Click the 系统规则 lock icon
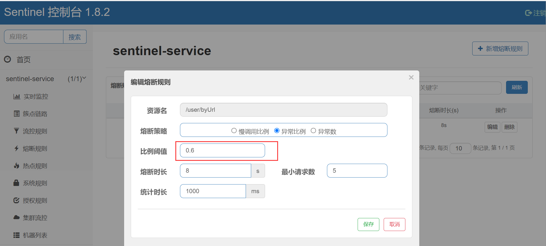 click(x=16, y=183)
